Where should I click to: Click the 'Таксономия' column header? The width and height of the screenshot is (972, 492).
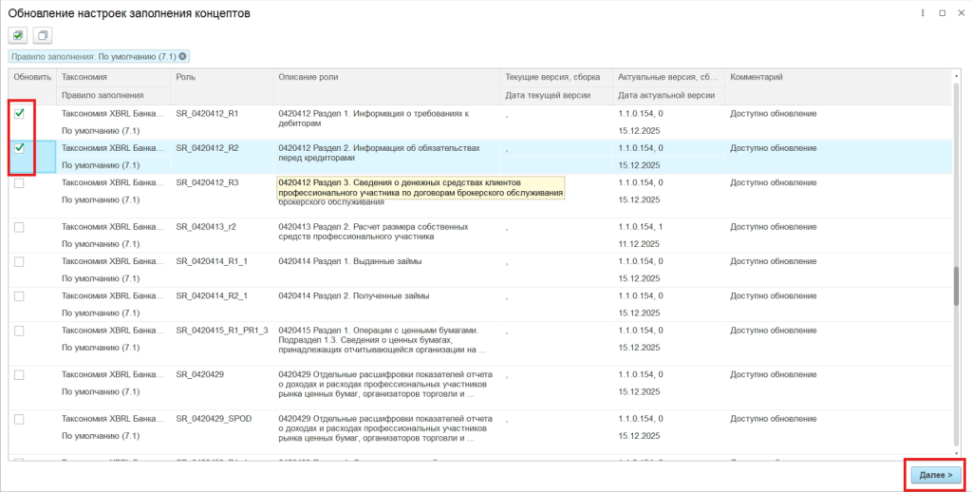point(84,77)
